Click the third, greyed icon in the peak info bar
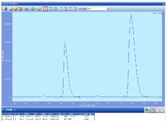The height and width of the screenshot is (122, 166). (x=157, y=110)
